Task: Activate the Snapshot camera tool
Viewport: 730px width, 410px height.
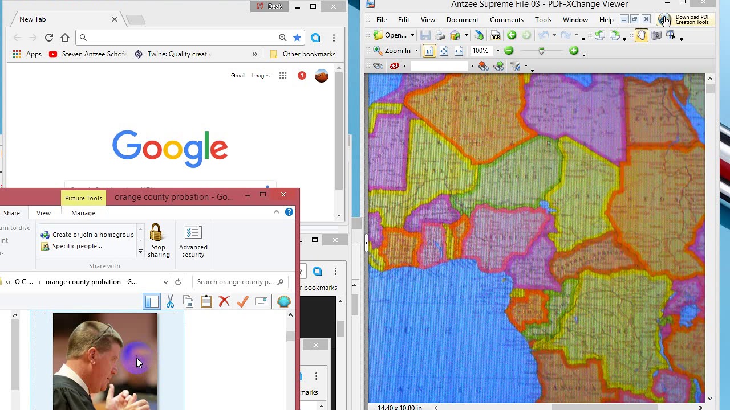Action: (x=656, y=35)
